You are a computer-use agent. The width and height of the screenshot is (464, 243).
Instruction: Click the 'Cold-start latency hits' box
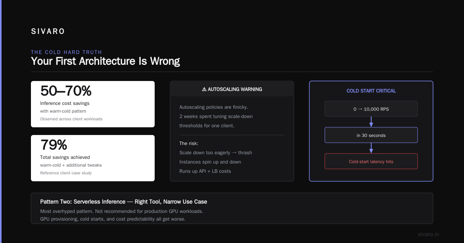click(x=371, y=161)
